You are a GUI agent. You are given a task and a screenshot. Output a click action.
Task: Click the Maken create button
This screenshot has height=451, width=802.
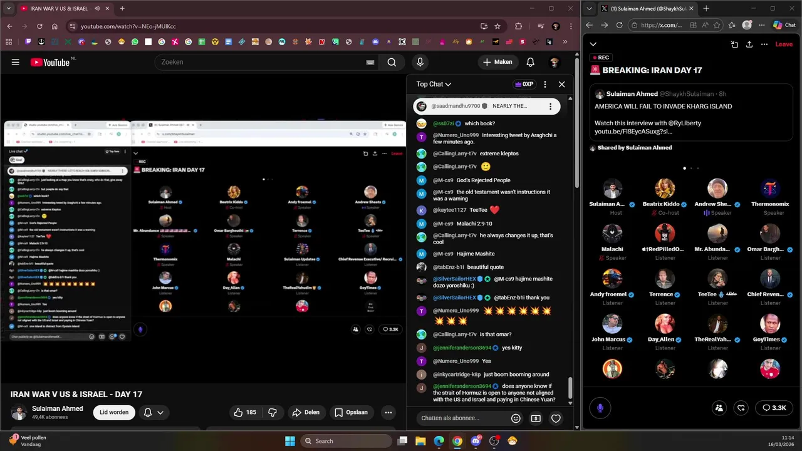tap(498, 62)
